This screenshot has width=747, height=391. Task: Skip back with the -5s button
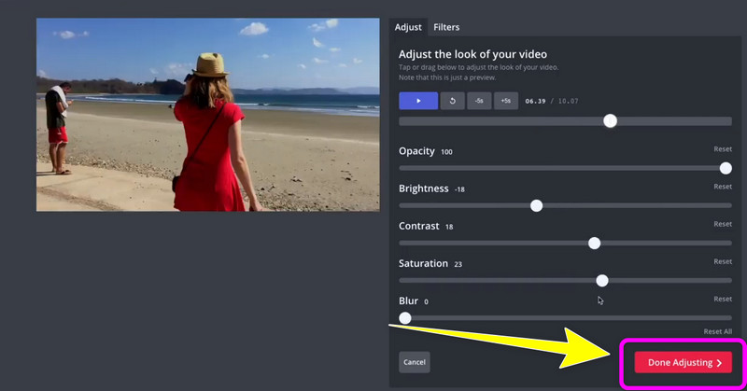pos(479,101)
